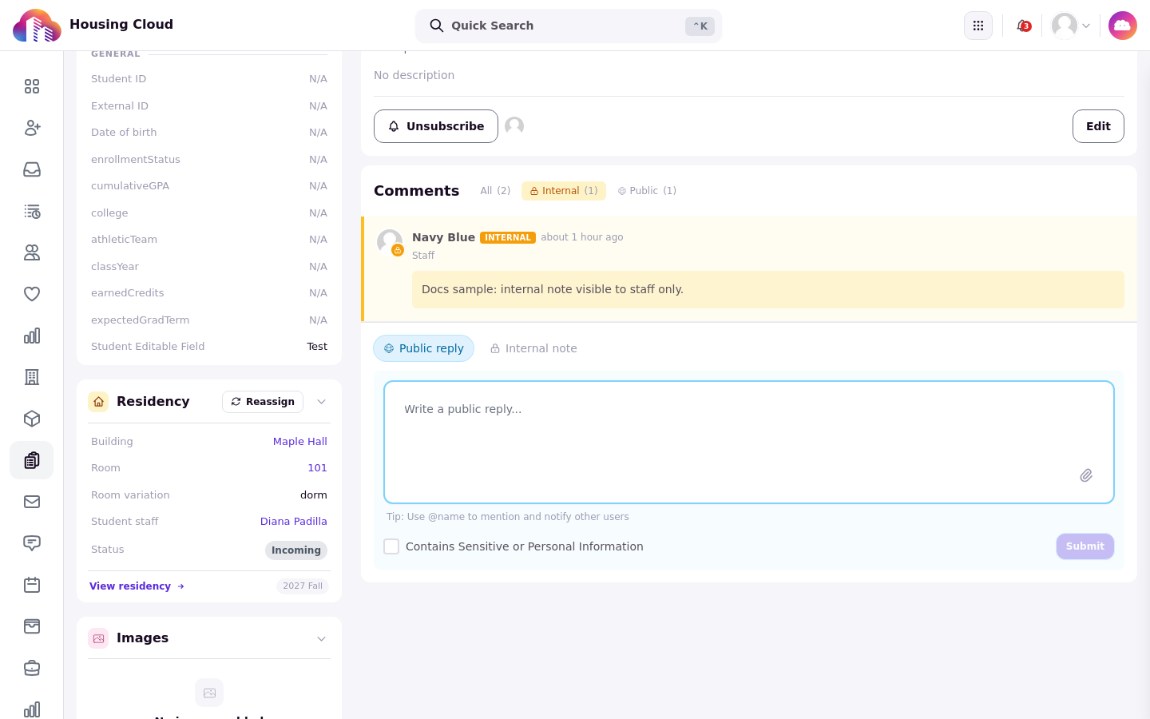The width and height of the screenshot is (1150, 719).
Task: Open Diana Padilla staff link
Action: [294, 522]
